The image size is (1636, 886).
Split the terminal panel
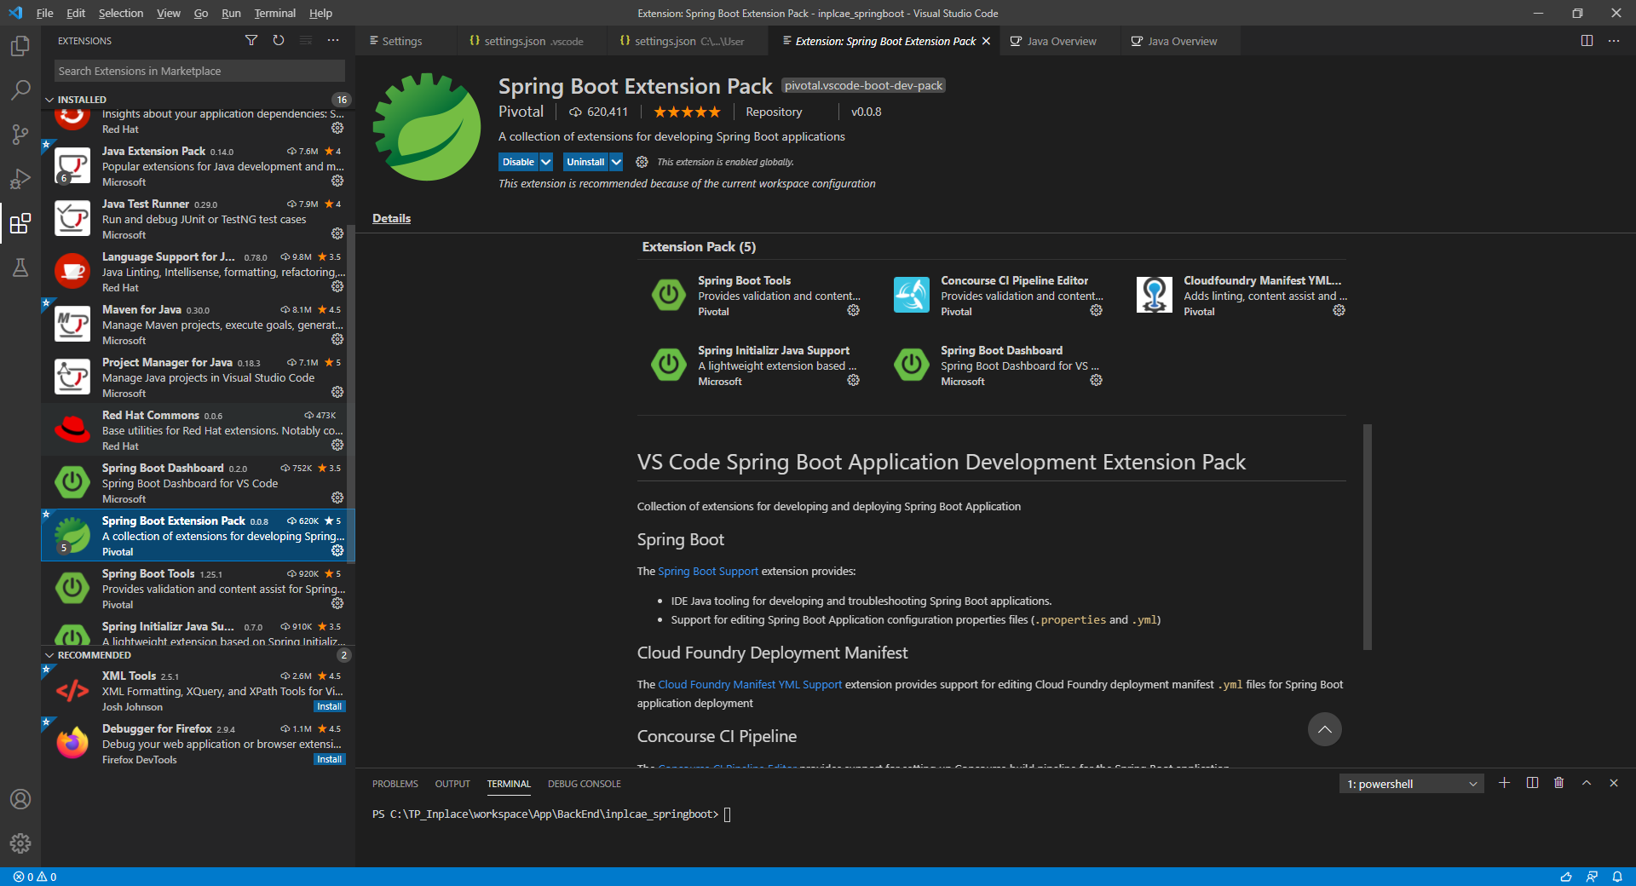tap(1532, 783)
